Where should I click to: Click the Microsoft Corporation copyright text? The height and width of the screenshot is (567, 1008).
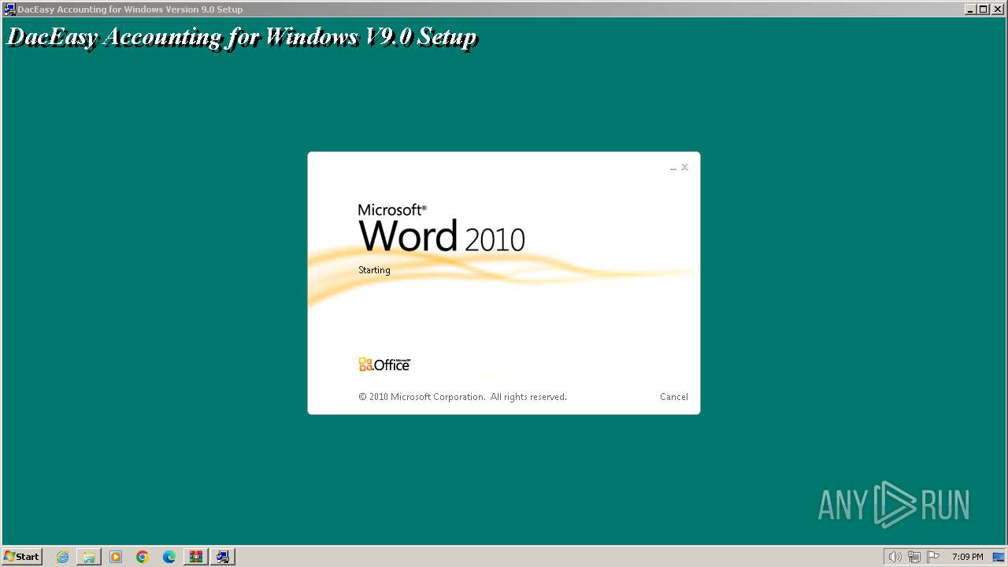click(462, 397)
